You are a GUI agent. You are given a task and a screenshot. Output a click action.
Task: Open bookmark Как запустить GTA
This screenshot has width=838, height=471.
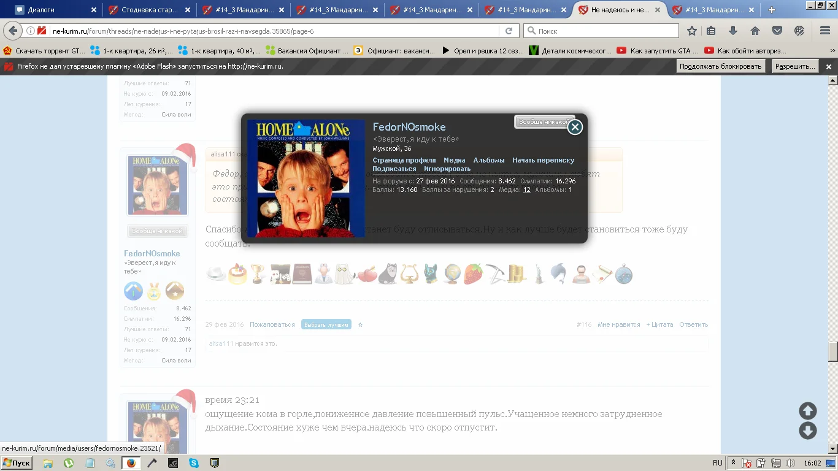point(658,51)
